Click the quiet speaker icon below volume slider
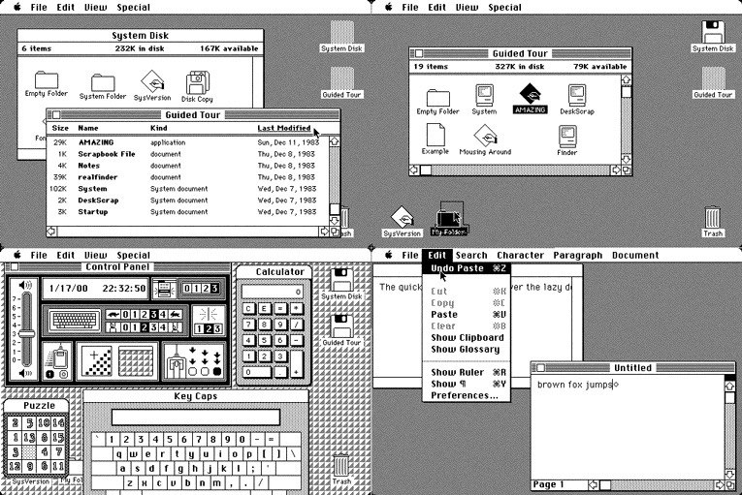Viewport: 742px width, 495px height. (x=24, y=374)
